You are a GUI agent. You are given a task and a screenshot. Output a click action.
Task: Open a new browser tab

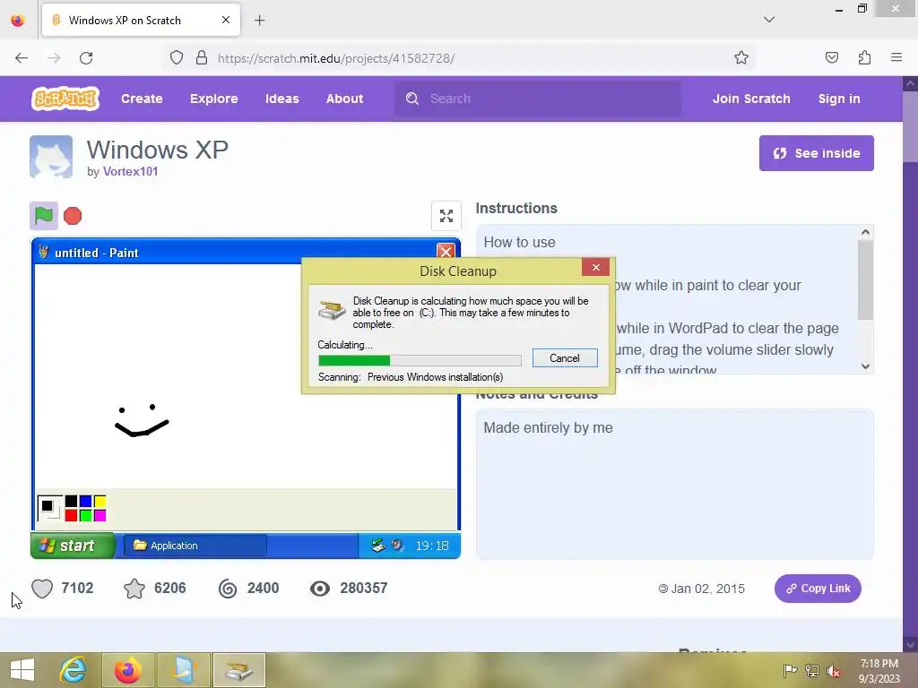(259, 21)
